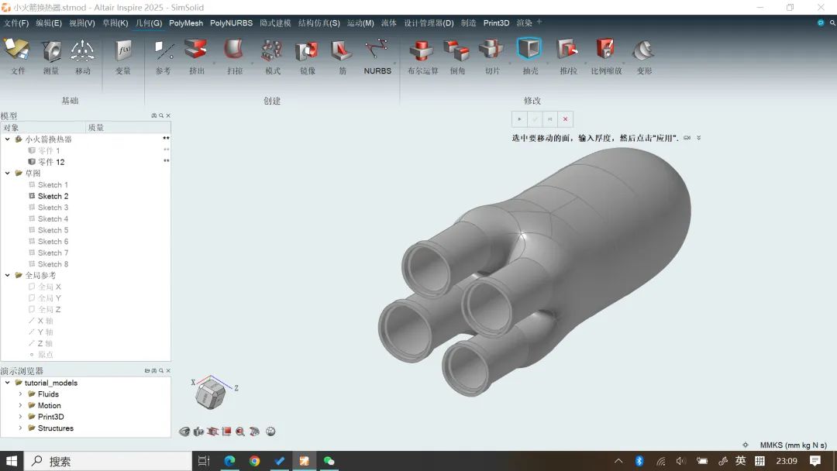Click the 比例缩放 (Scale) tool
837x471 pixels.
coord(605,51)
